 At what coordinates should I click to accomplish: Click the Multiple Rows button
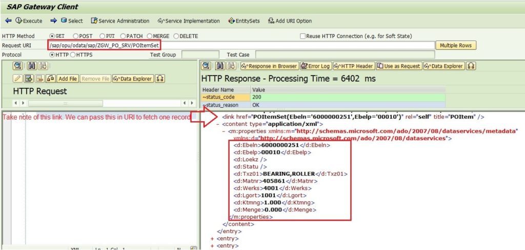(x=456, y=45)
